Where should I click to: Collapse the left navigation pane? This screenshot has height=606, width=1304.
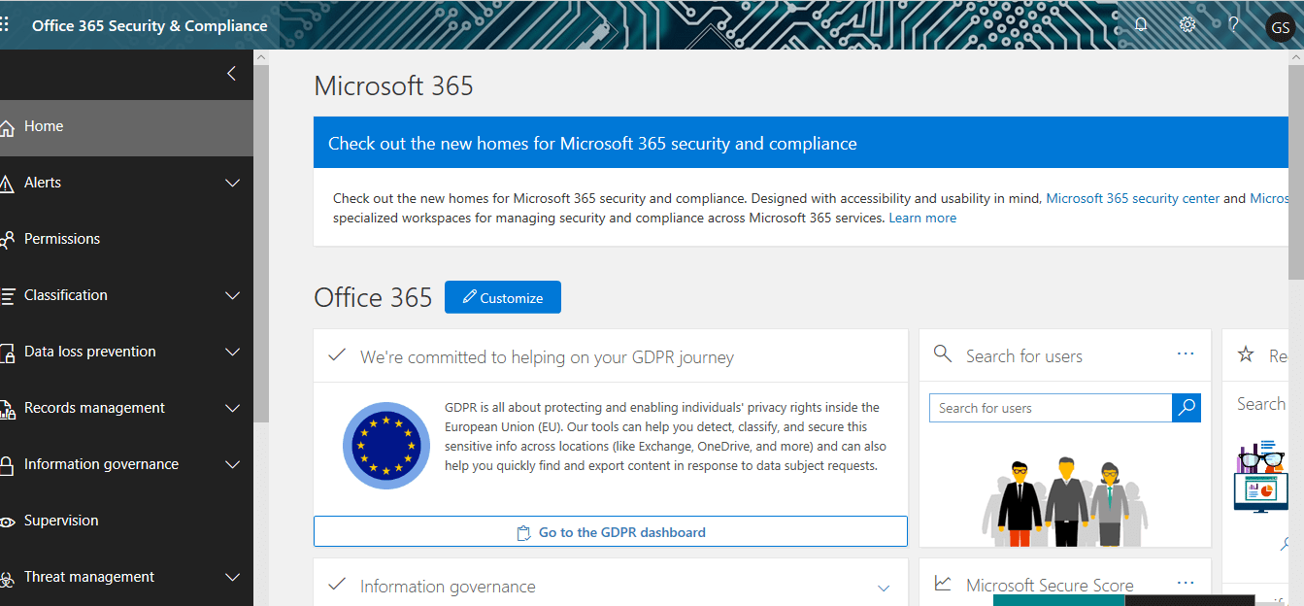coord(231,73)
